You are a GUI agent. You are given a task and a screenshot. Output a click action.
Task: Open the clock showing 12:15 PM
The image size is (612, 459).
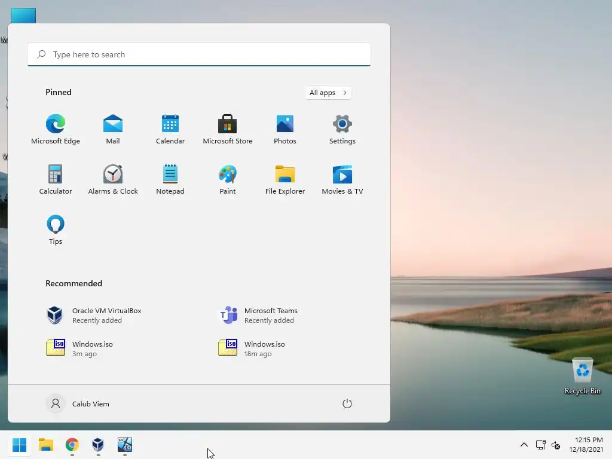click(586, 445)
